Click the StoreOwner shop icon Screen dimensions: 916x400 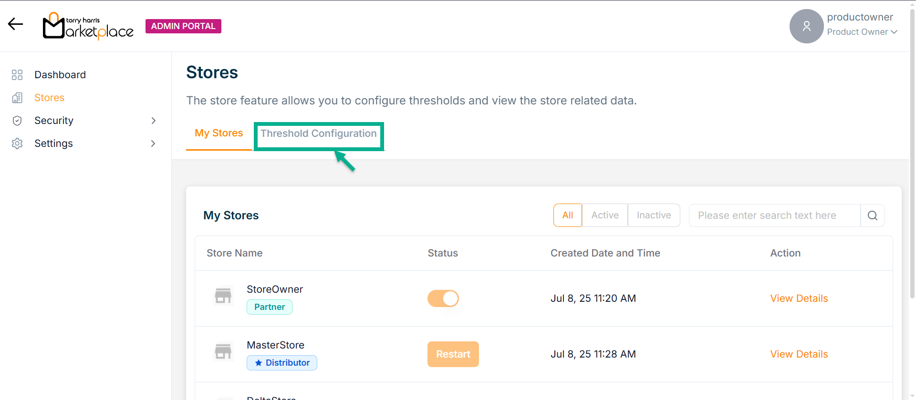pyautogui.click(x=223, y=296)
